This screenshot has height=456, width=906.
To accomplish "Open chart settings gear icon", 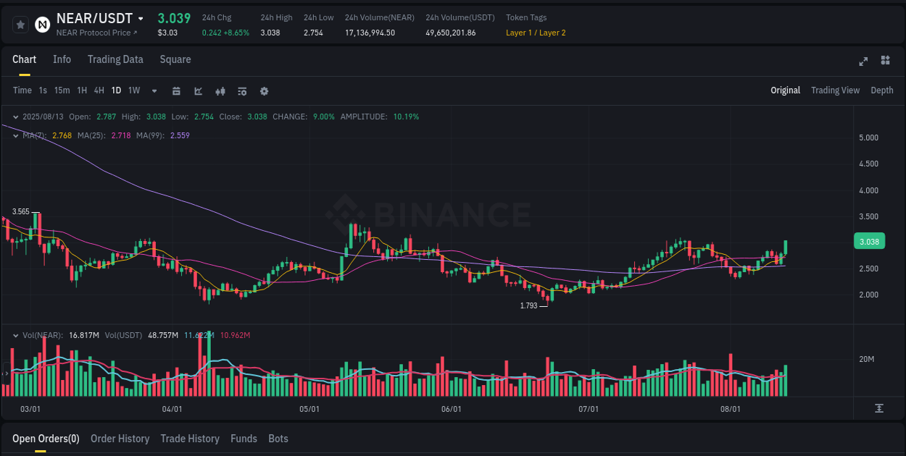I will (x=263, y=91).
